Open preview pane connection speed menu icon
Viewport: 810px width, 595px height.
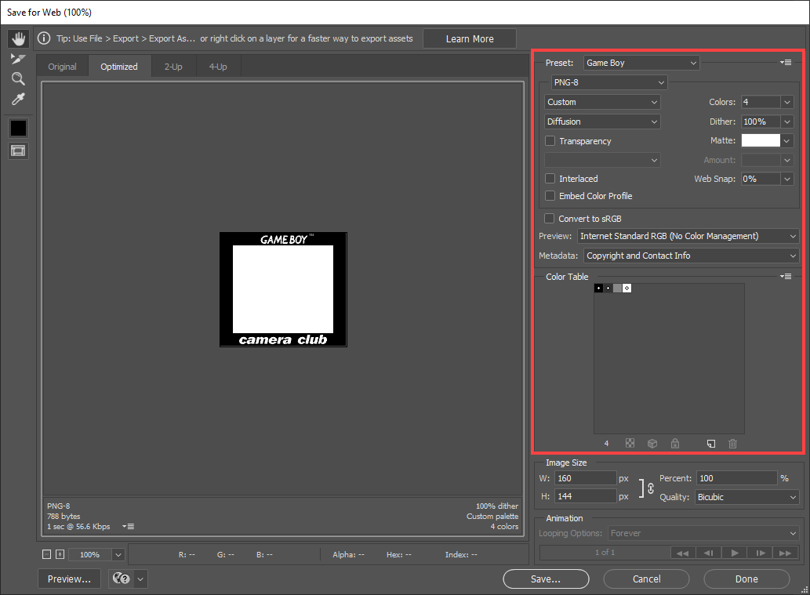[128, 526]
